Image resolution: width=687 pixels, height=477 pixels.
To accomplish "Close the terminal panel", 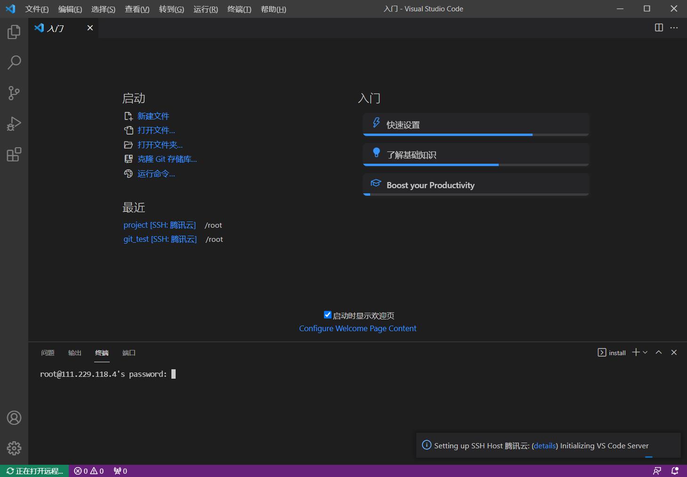I will point(674,352).
